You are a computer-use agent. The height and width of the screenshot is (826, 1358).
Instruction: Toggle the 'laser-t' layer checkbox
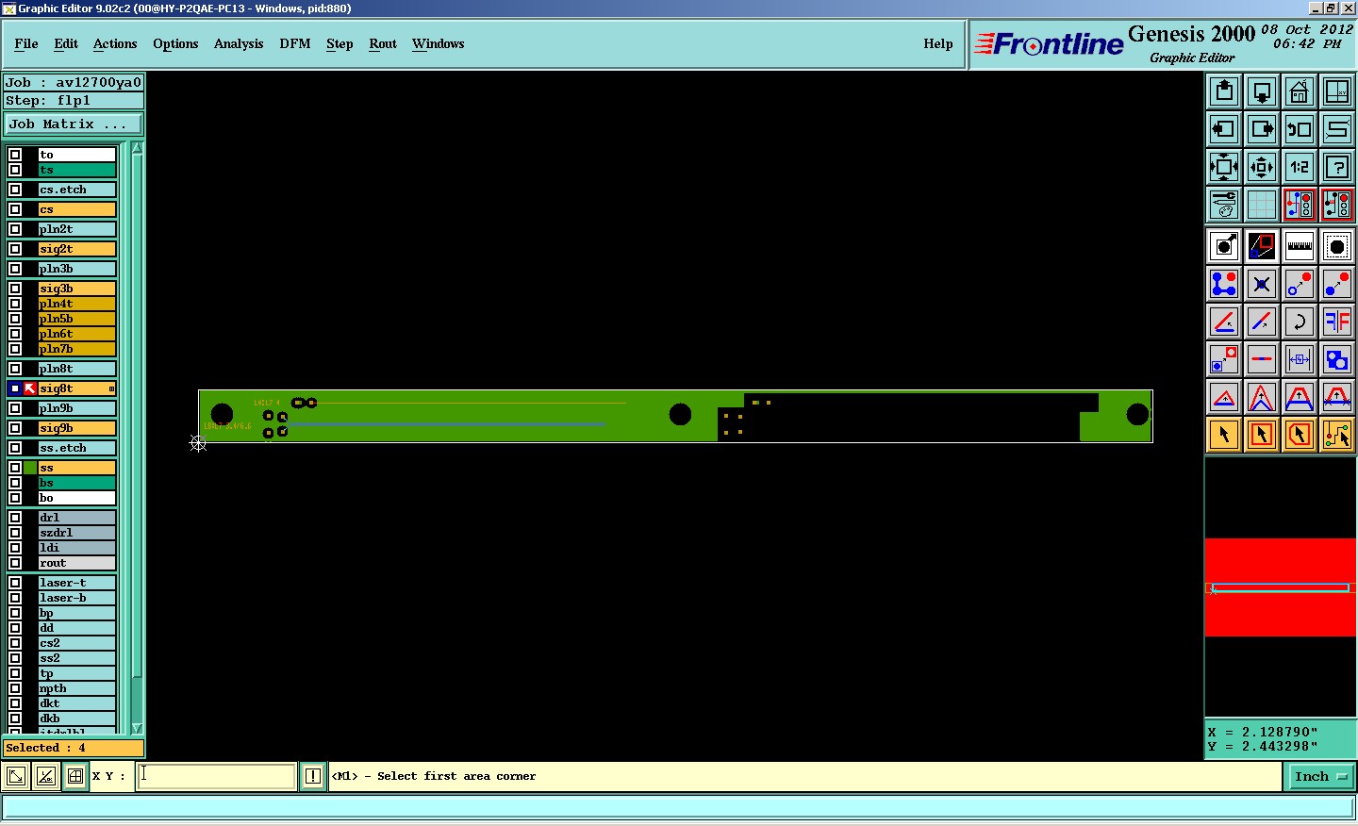coord(15,583)
